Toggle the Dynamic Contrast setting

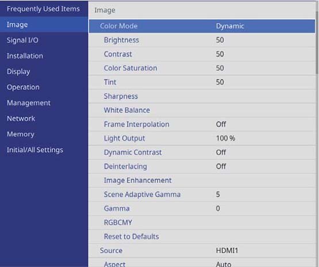tap(202, 152)
